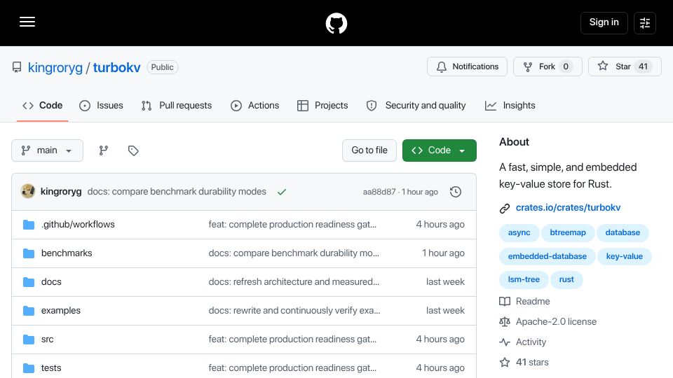Select the async topic tag
This screenshot has width=673, height=378.
tap(519, 232)
